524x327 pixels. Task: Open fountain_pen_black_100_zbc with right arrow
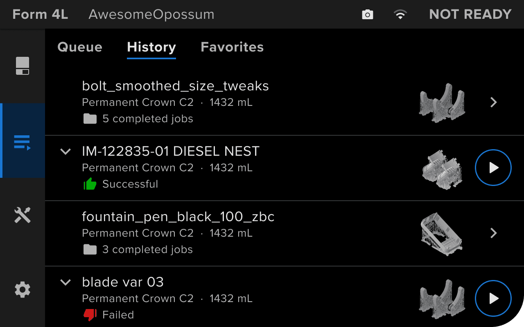click(x=494, y=233)
